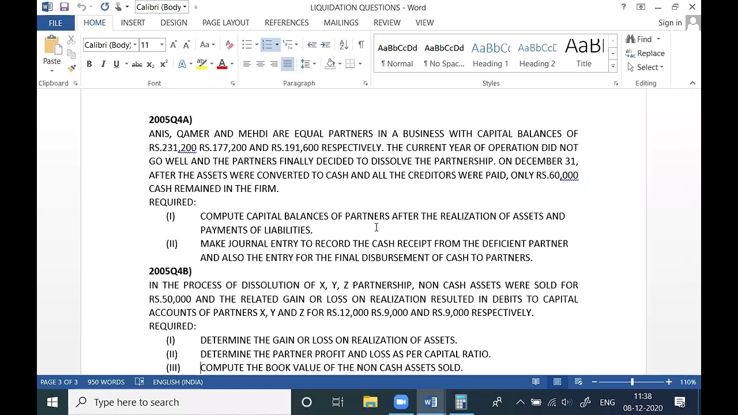The height and width of the screenshot is (415, 738).
Task: Switch to REVIEW tab
Action: [387, 22]
